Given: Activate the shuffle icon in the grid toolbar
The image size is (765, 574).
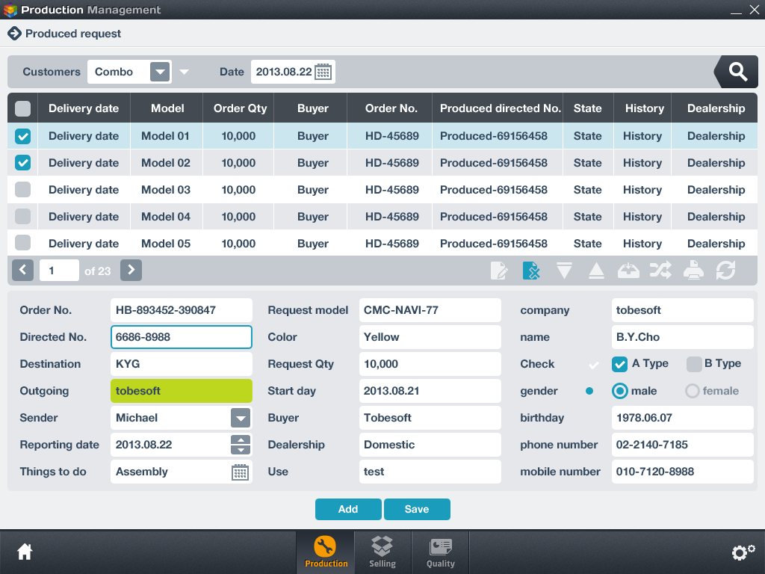Looking at the screenshot, I should coord(660,271).
